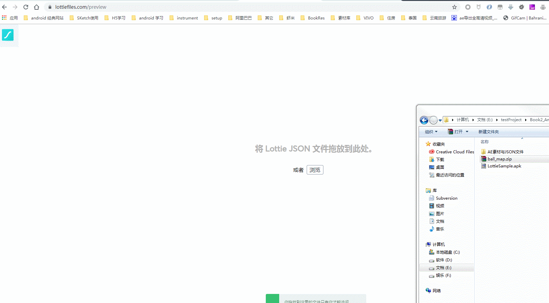
Task: Click the shield extension icon
Action: [479, 7]
